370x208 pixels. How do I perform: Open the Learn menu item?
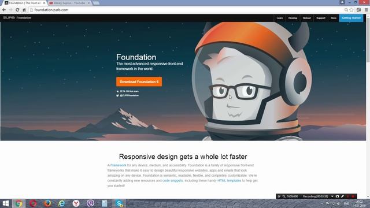point(280,18)
